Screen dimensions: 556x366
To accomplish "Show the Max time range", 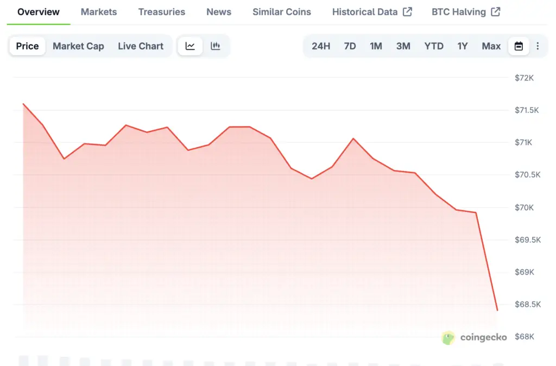I will (491, 46).
